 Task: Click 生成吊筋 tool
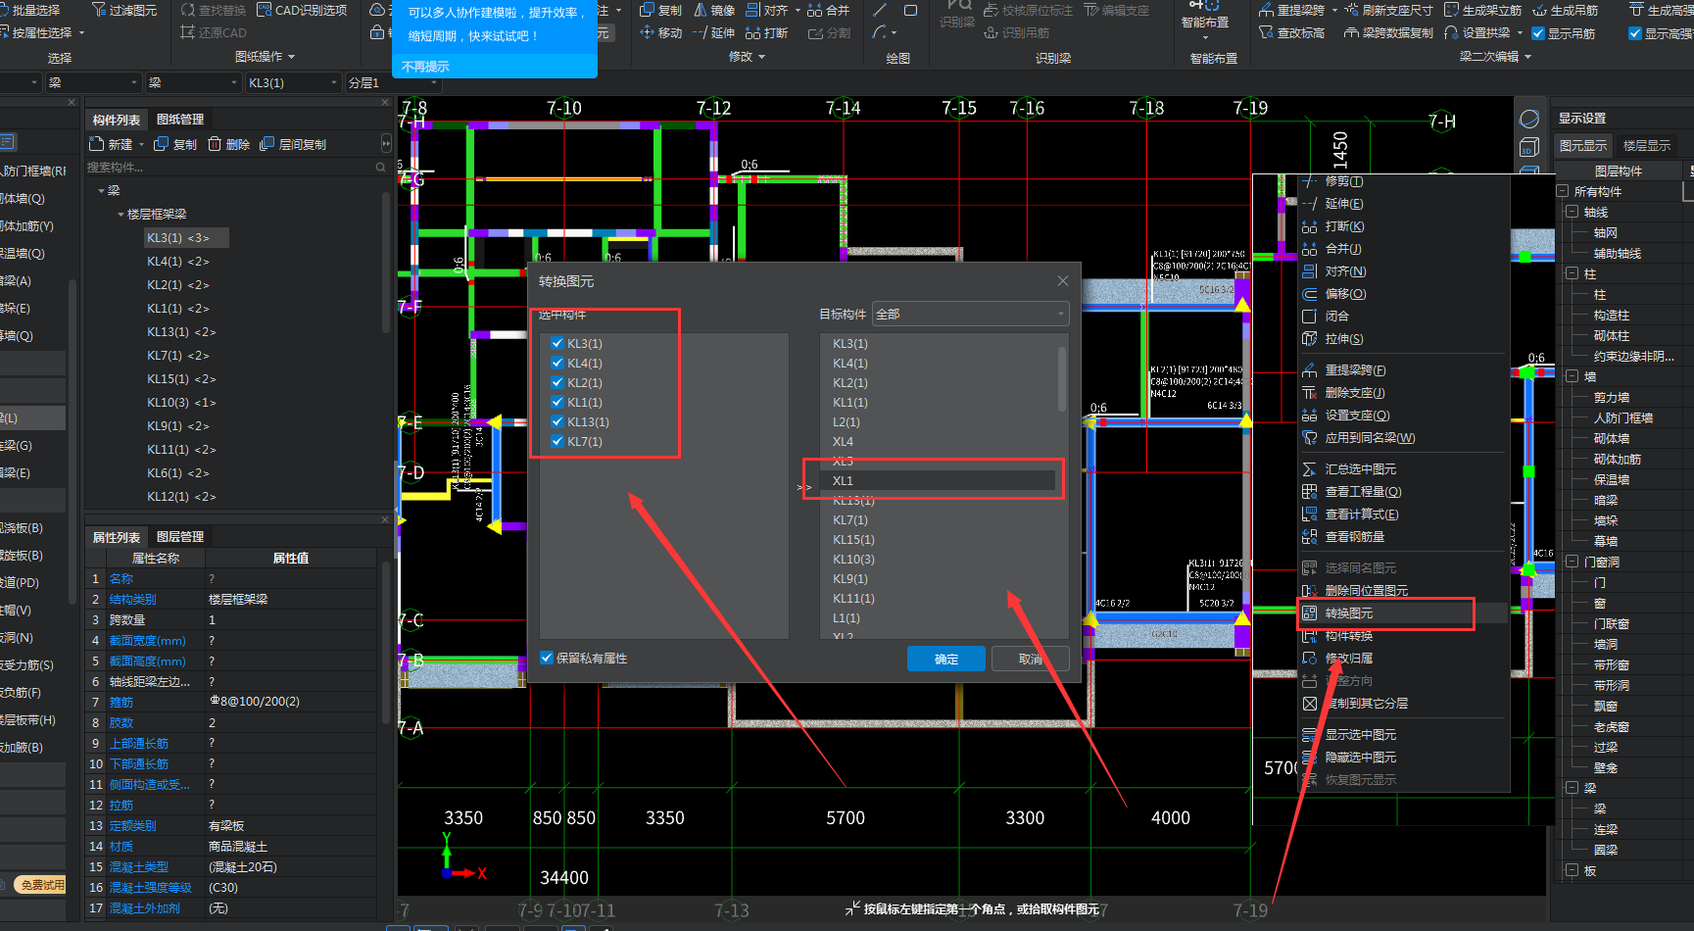pyautogui.click(x=1565, y=10)
